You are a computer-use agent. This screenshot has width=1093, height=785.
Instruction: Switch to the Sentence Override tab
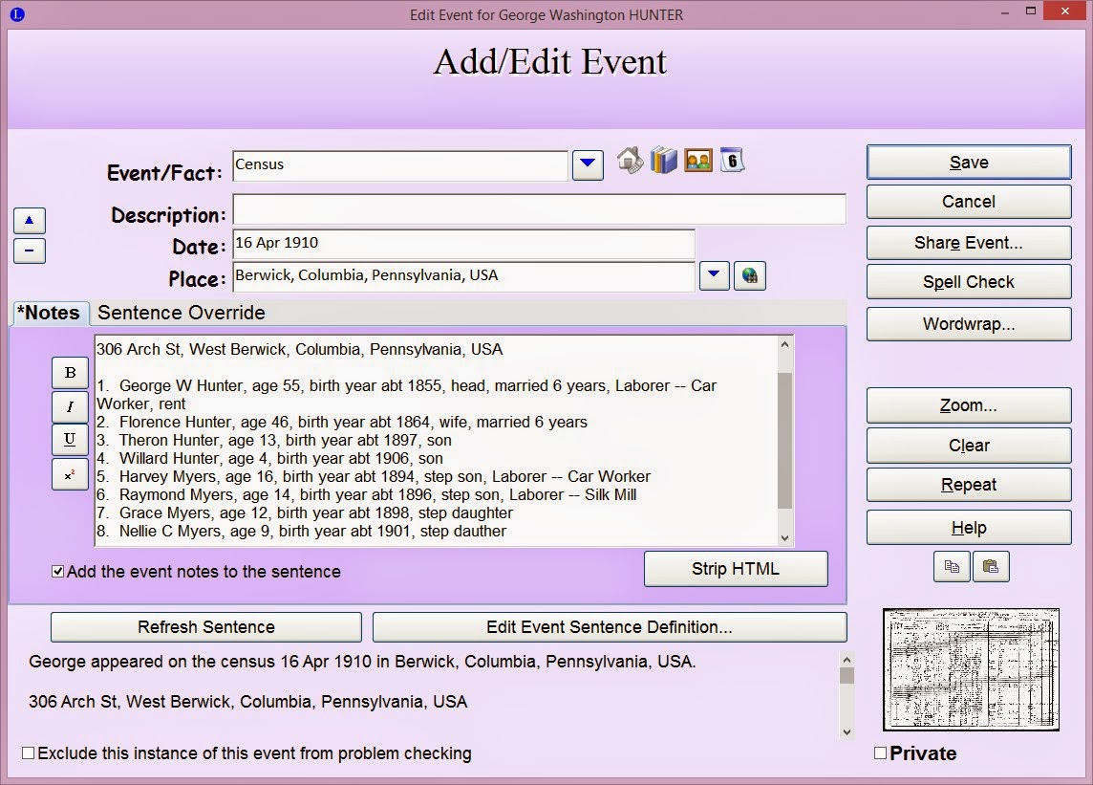[x=182, y=313]
